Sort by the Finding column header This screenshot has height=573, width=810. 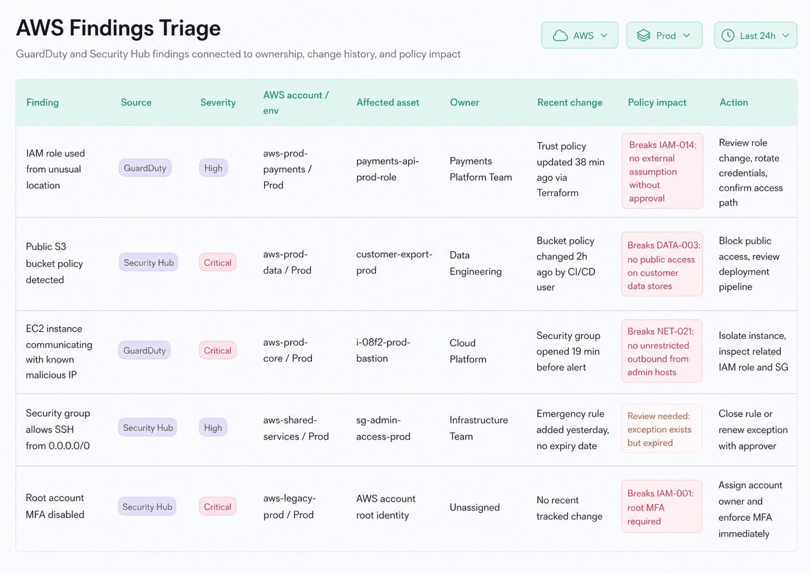42,103
